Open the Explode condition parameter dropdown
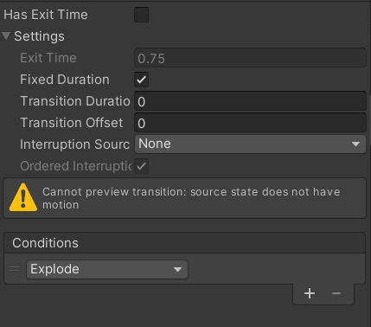The width and height of the screenshot is (371, 327). coord(107,269)
